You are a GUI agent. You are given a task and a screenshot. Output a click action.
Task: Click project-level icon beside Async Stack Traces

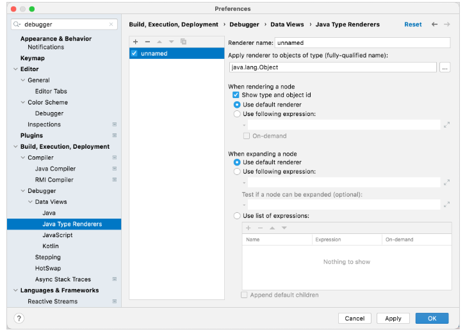pyautogui.click(x=115, y=279)
